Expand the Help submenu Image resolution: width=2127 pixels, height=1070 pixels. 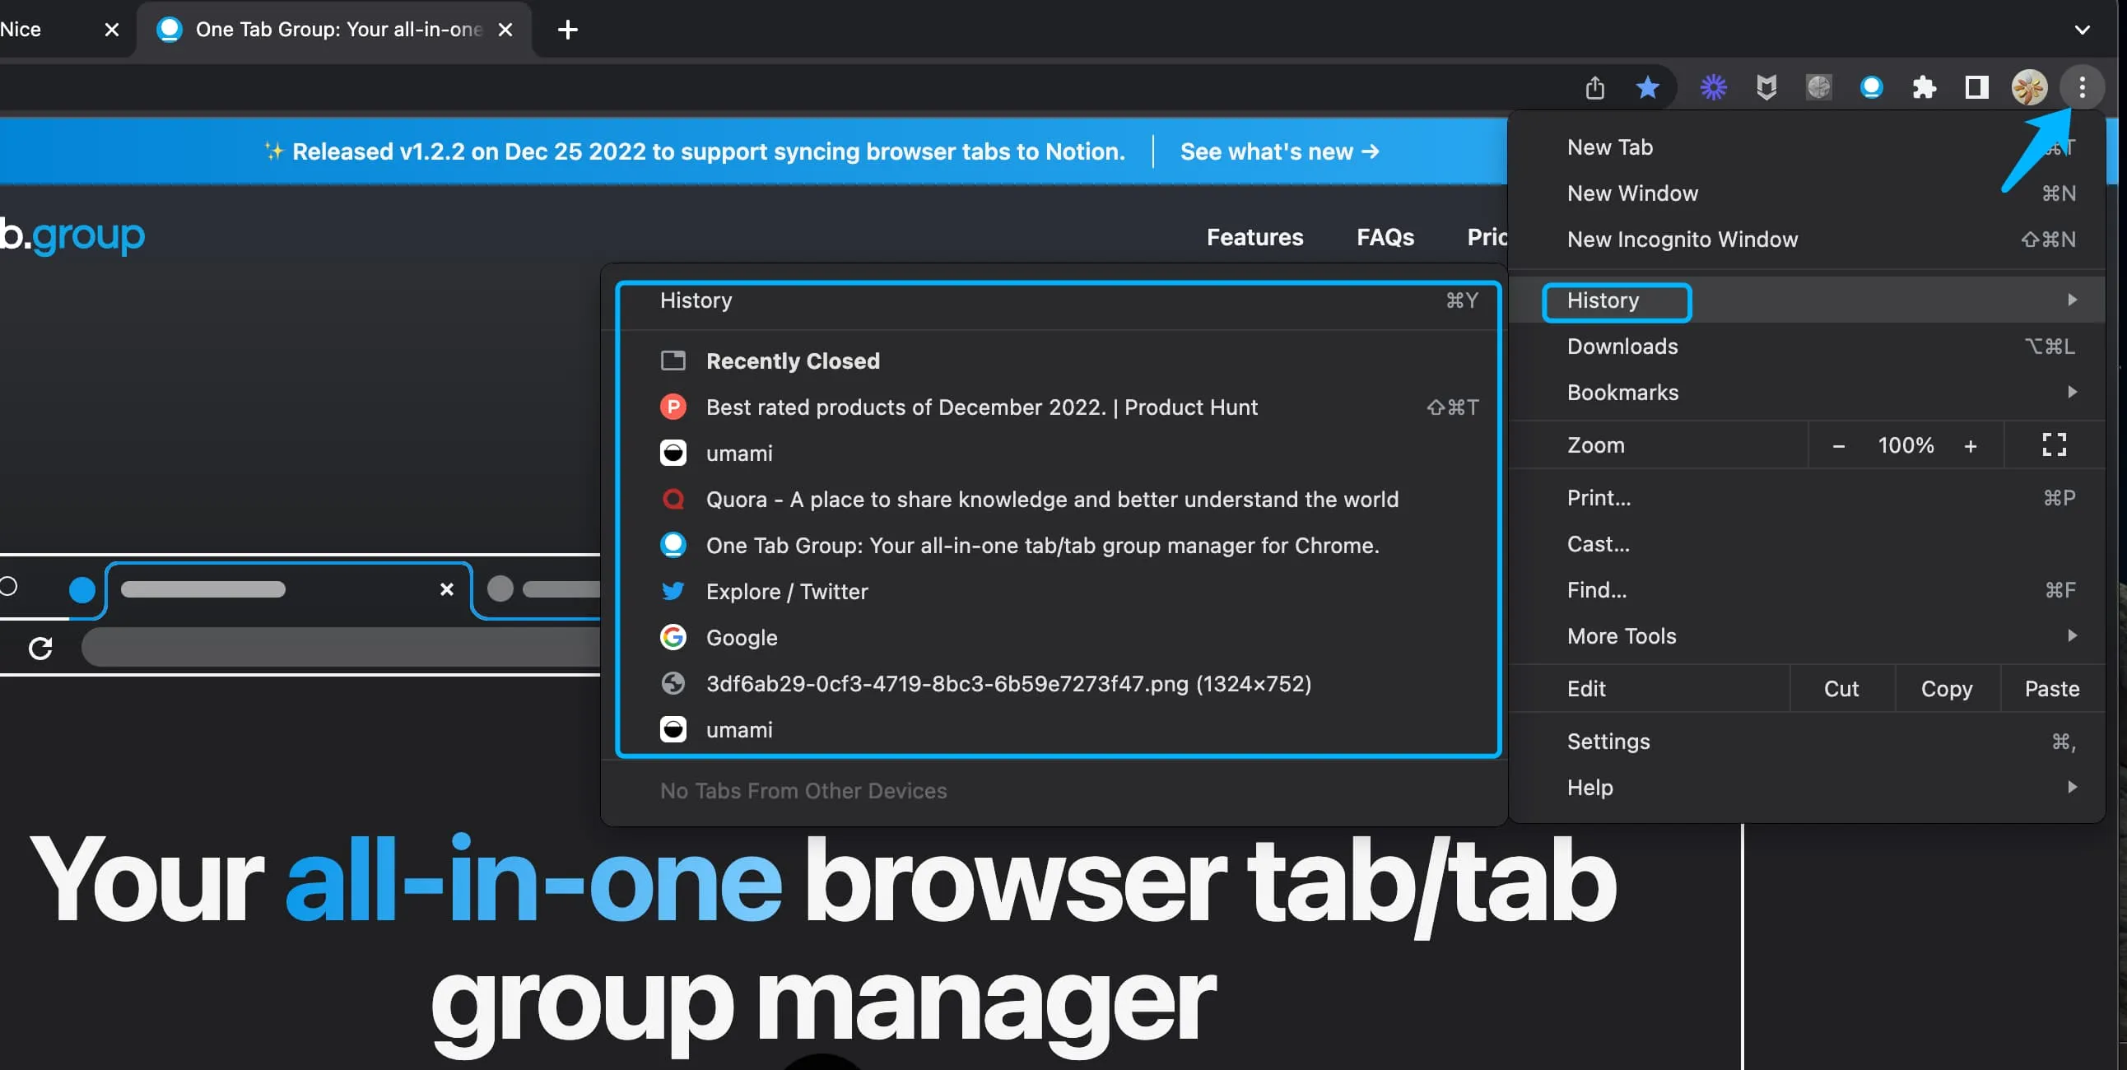[x=1589, y=787]
